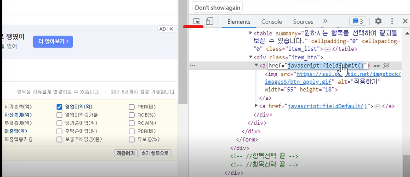Screen dimensions: 410x177
Task: Check the 유보율(%) checkbox
Action: coord(131,139)
